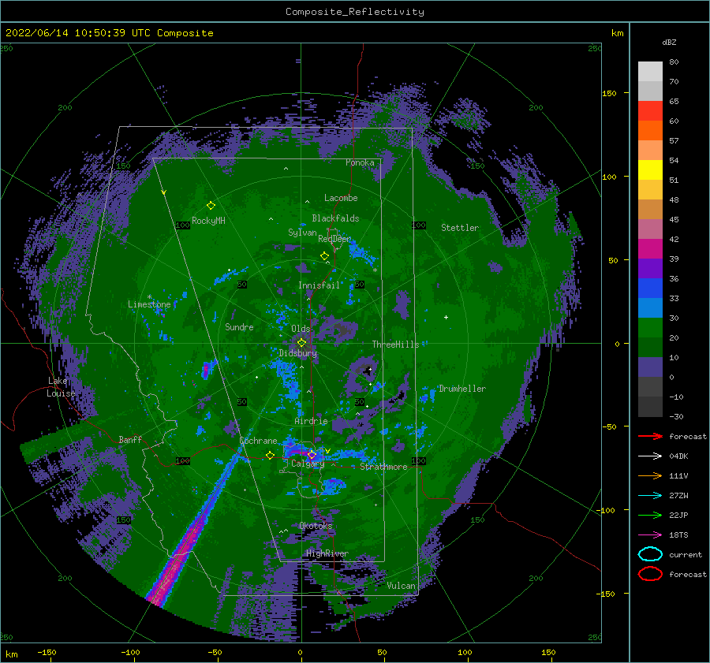
Task: Select the magenta 39–42 dBZ swatch
Action: (650, 249)
